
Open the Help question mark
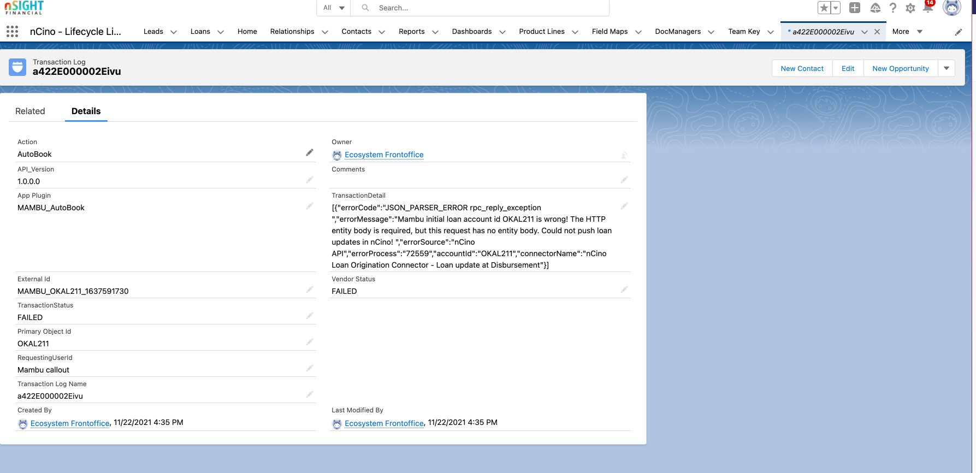pos(893,8)
